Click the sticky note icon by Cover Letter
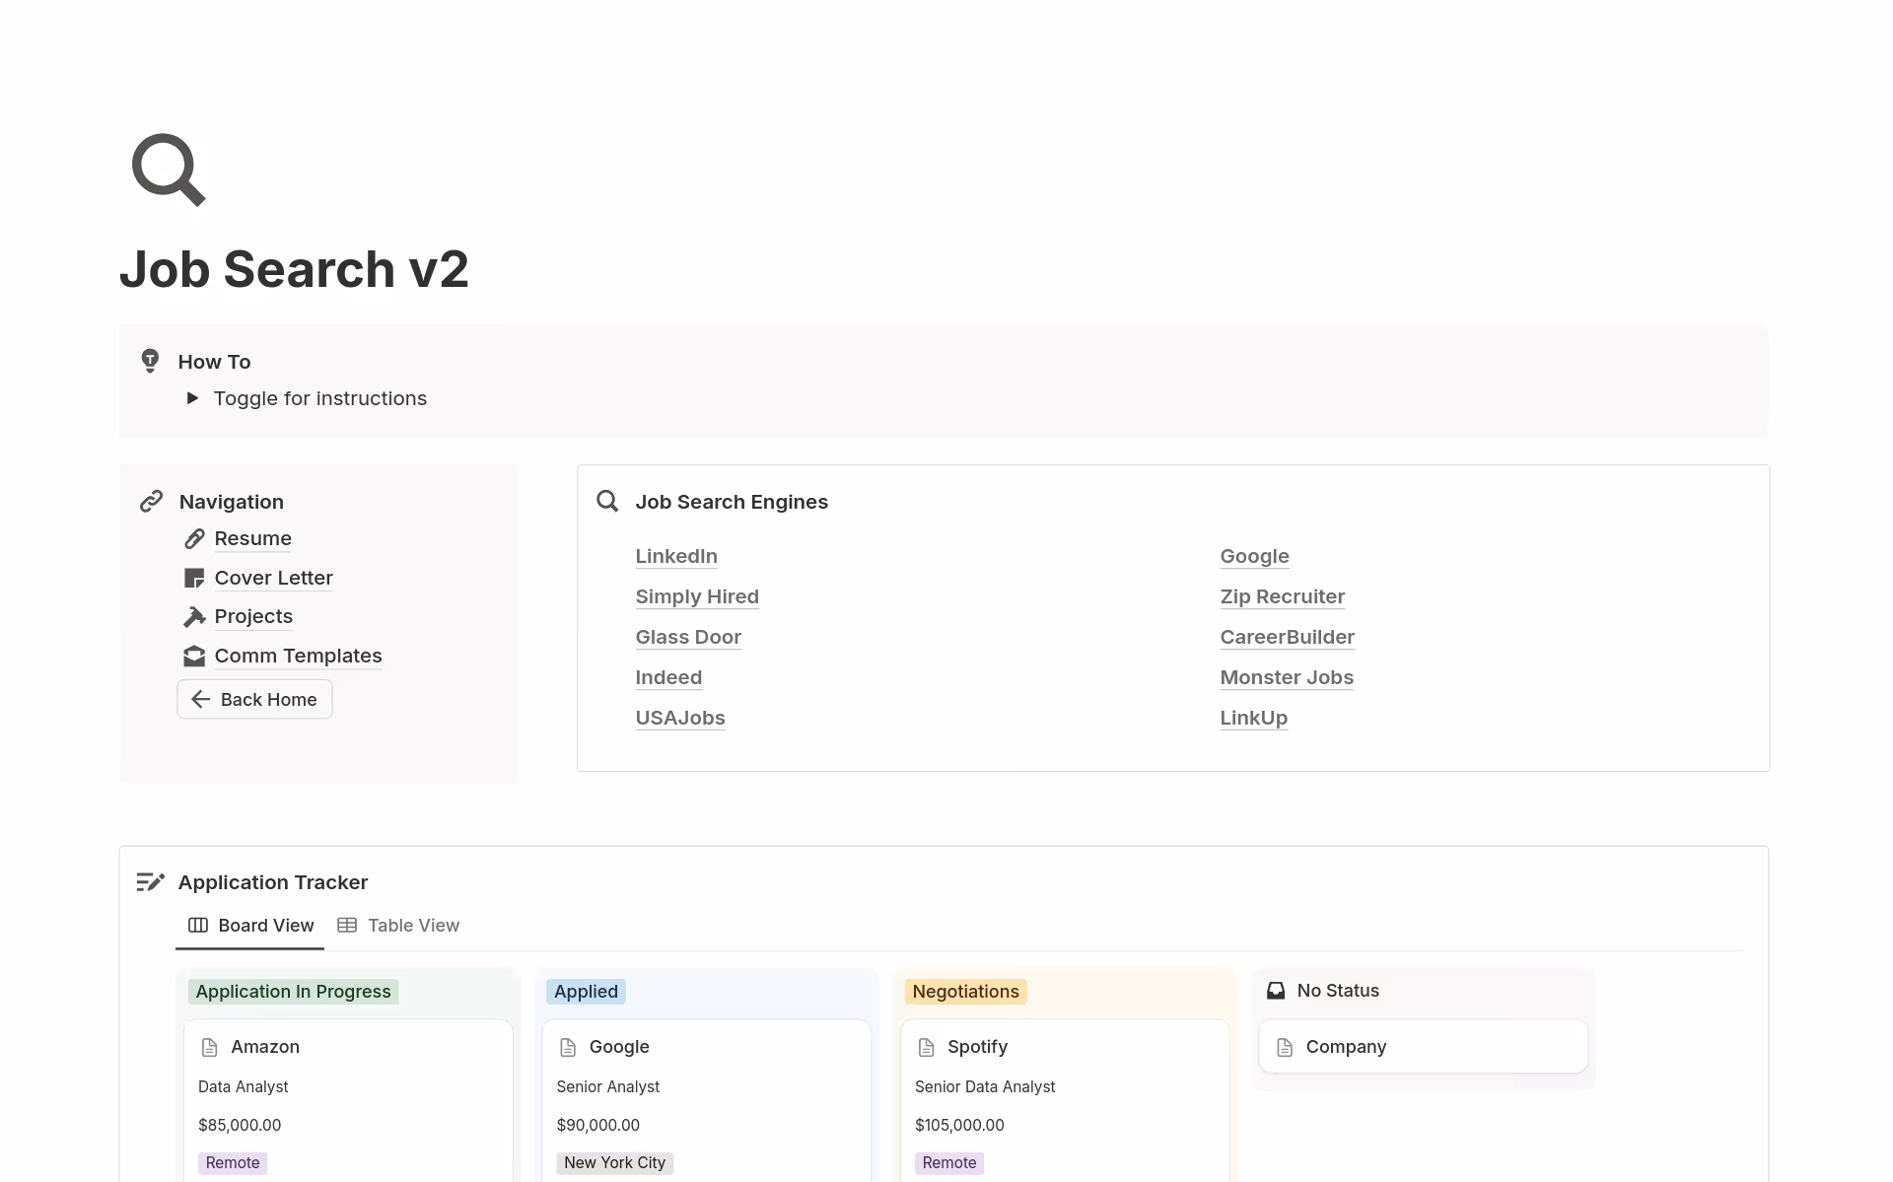 [194, 579]
